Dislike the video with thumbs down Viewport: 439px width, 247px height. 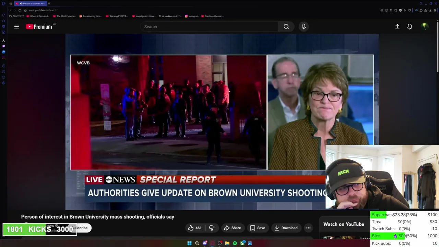212,228
